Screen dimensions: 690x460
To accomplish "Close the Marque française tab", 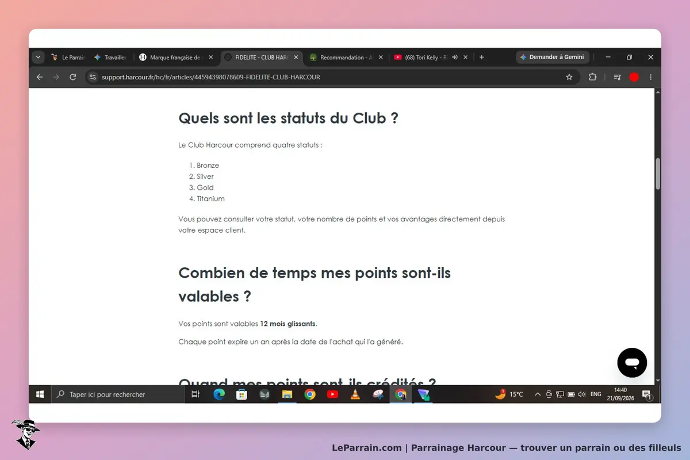I will (211, 57).
